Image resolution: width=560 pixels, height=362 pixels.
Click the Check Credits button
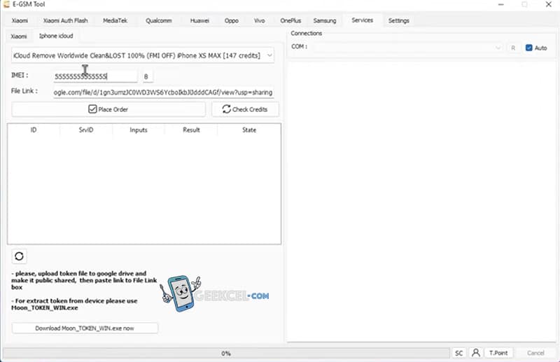(245, 109)
